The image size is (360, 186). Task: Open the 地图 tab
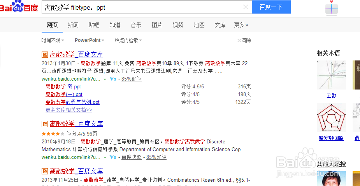(x=199, y=25)
